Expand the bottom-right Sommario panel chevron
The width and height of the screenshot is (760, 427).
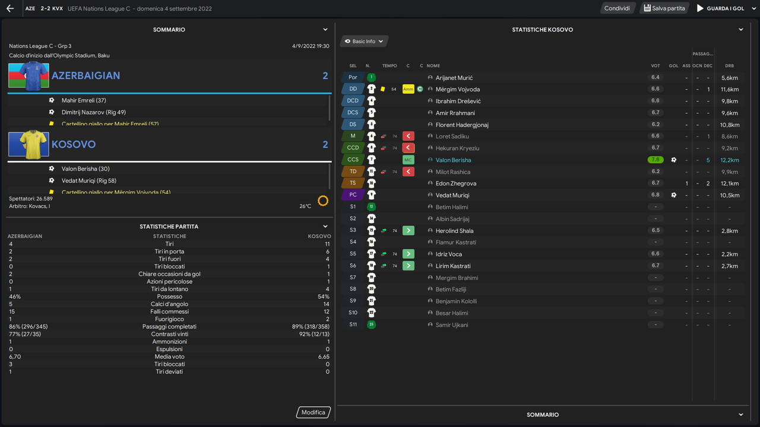(x=741, y=415)
